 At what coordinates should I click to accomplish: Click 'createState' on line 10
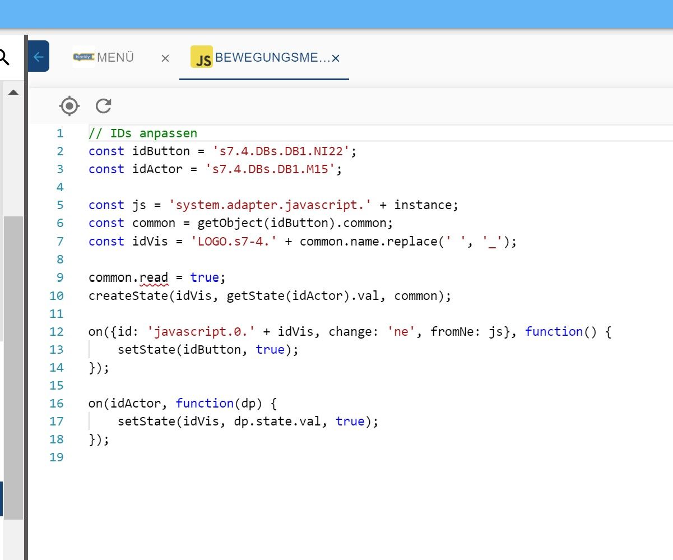[128, 295]
